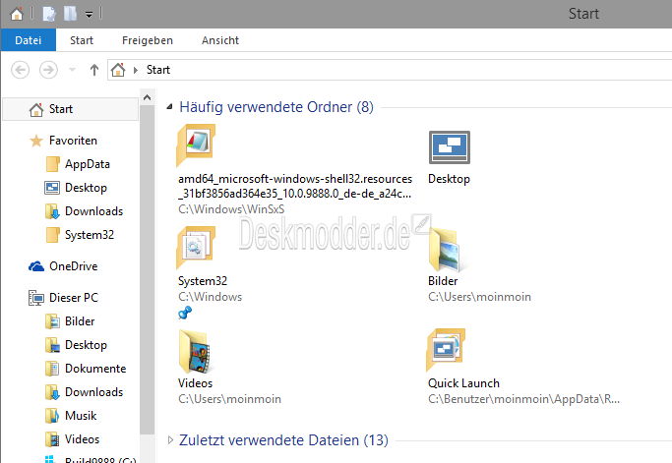Click the navigation pane scroll up arrow
The height and width of the screenshot is (463, 672).
point(147,97)
